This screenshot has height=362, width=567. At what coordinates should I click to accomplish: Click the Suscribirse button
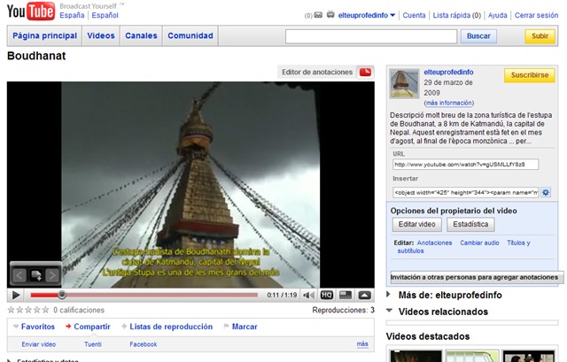pyautogui.click(x=530, y=75)
